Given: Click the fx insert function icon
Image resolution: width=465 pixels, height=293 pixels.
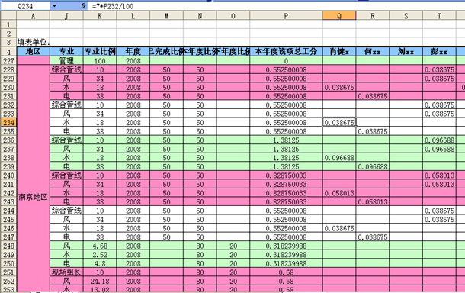Looking at the screenshot, I should click(83, 5).
